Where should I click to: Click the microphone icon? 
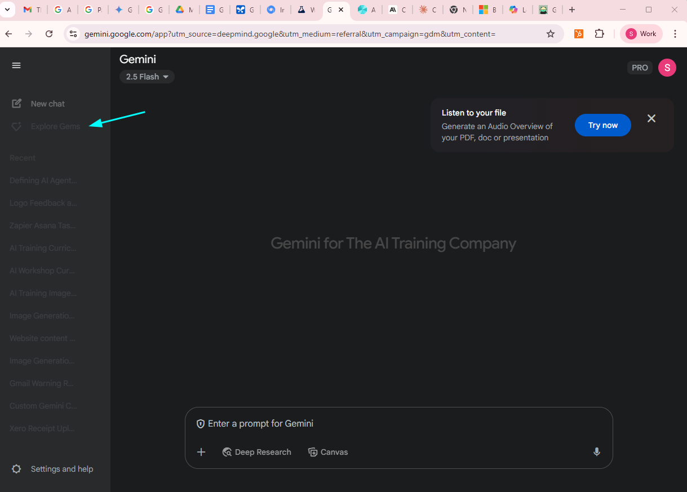click(597, 452)
